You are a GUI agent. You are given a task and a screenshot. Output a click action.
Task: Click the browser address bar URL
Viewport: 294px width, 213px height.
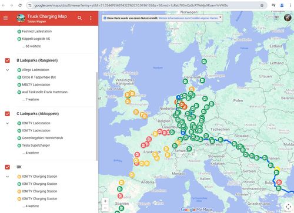tap(131, 5)
